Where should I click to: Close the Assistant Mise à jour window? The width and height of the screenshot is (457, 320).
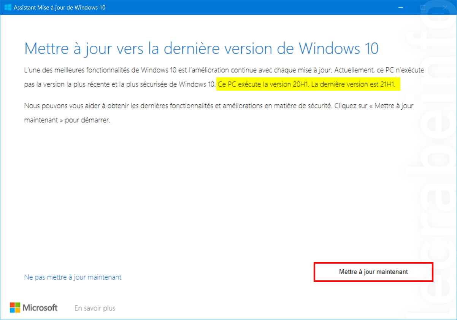[x=445, y=7]
